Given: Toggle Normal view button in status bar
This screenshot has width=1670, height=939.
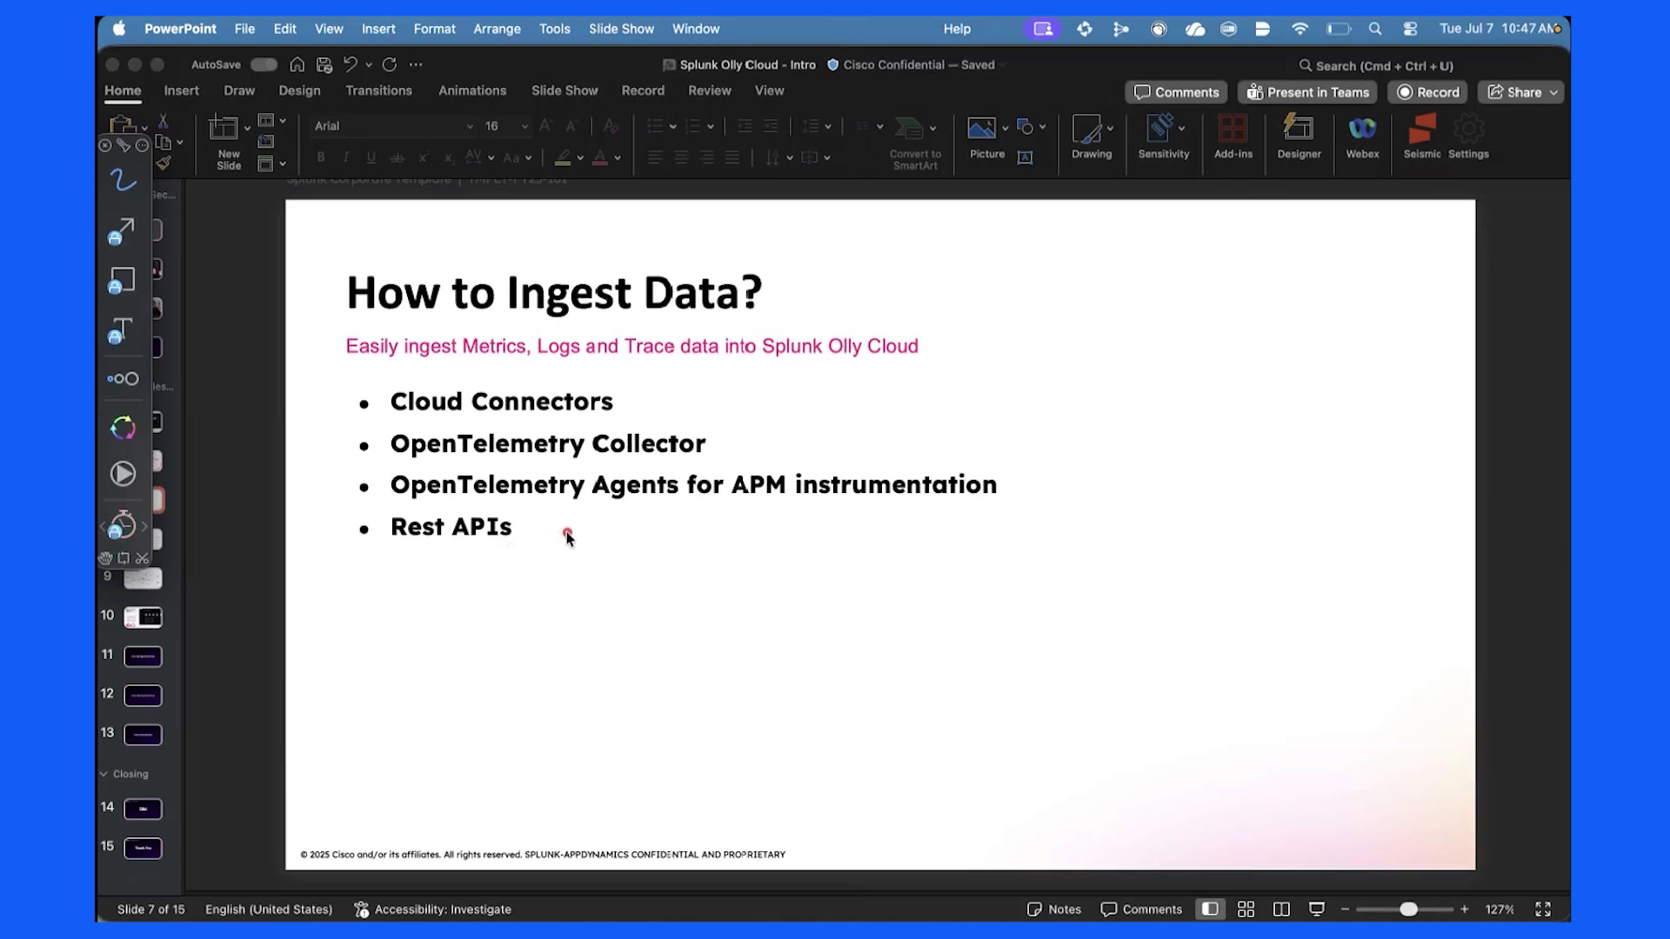Looking at the screenshot, I should click(1210, 909).
